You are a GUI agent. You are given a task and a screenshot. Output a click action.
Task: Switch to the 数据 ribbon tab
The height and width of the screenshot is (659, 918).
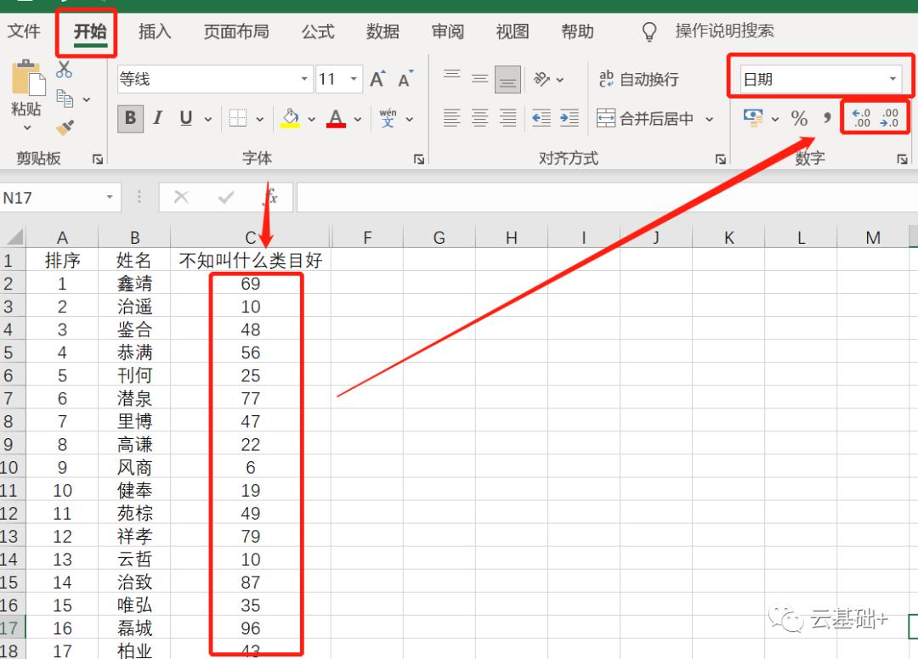click(x=382, y=31)
